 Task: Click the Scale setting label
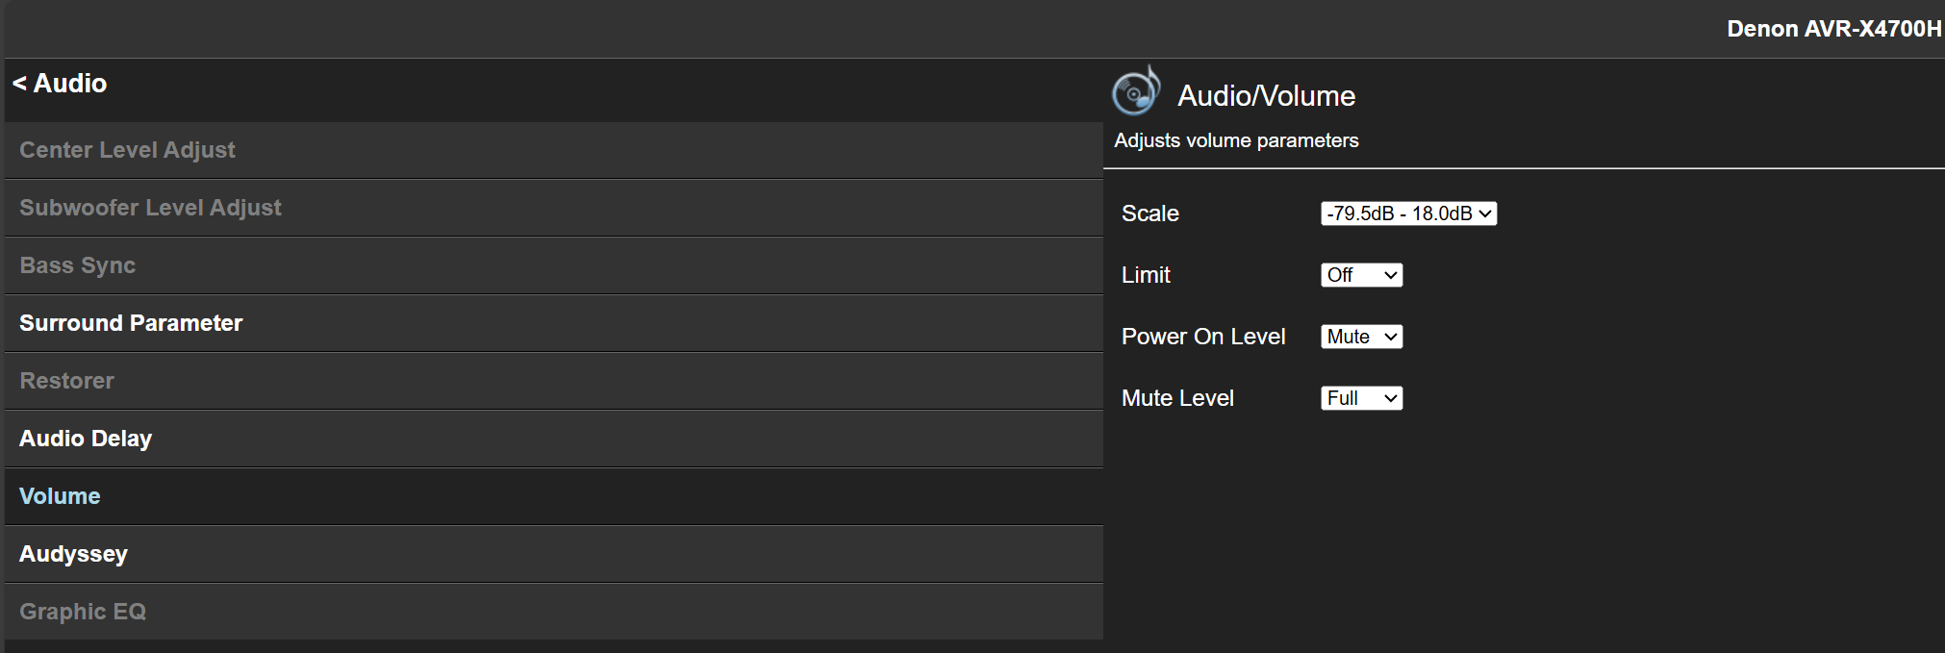[x=1149, y=213]
